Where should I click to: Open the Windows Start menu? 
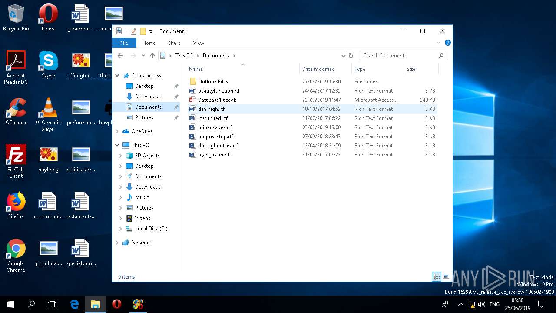point(10,304)
